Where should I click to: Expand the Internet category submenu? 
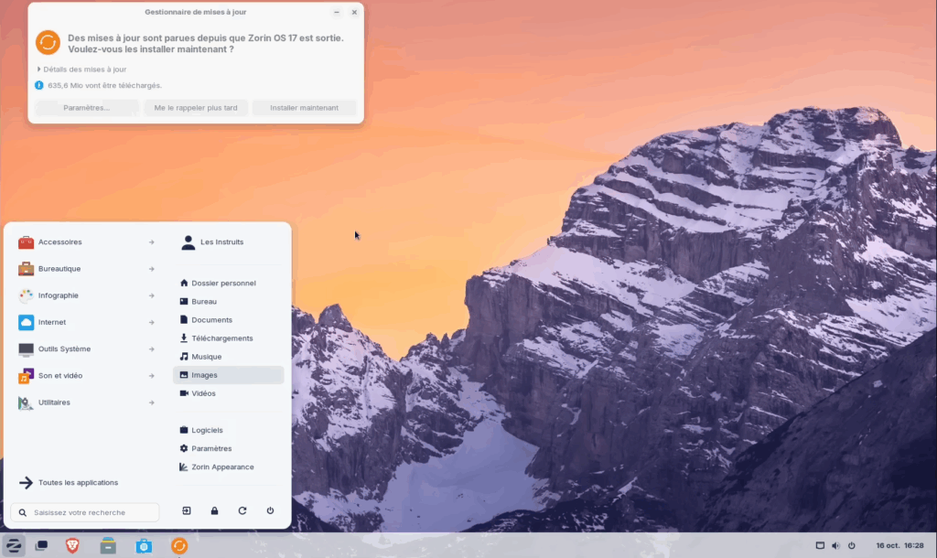pos(86,322)
